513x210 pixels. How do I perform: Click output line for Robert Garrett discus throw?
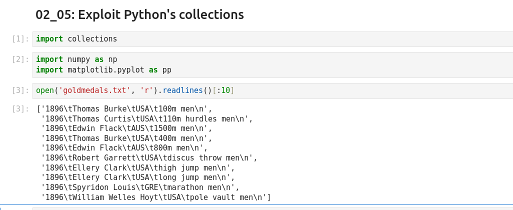[149, 158]
